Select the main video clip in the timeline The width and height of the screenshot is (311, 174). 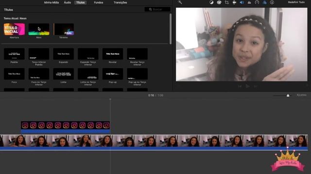pyautogui.click(x=154, y=141)
